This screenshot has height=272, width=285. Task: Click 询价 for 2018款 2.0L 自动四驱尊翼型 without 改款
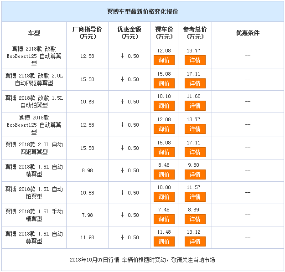pos(164,152)
